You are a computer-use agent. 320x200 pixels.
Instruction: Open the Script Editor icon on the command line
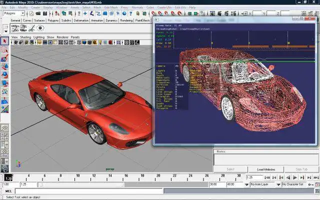[x=317, y=191]
